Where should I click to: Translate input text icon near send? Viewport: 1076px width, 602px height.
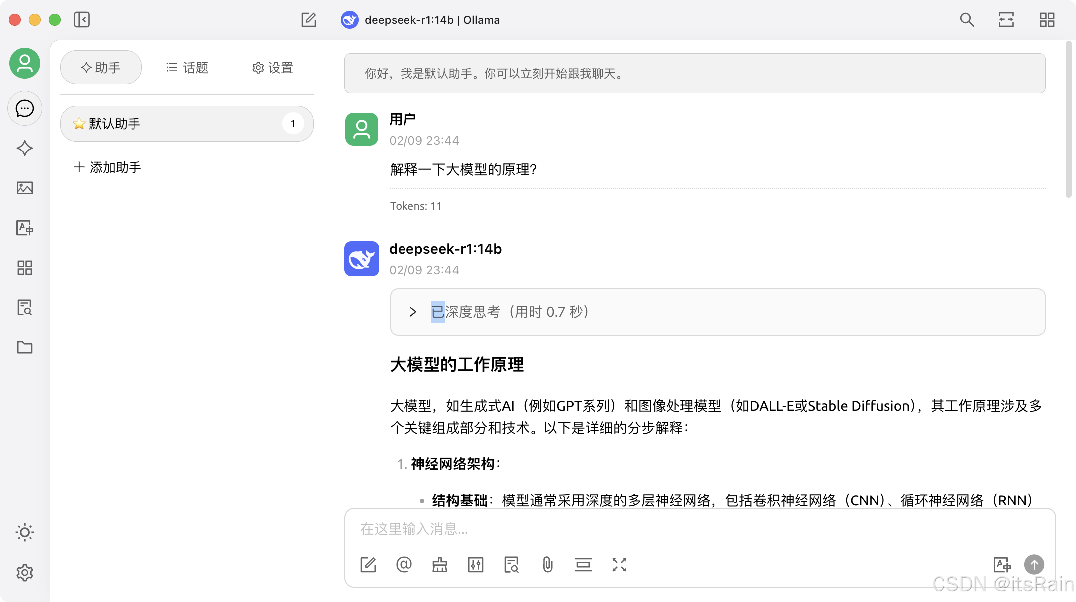(x=1002, y=565)
